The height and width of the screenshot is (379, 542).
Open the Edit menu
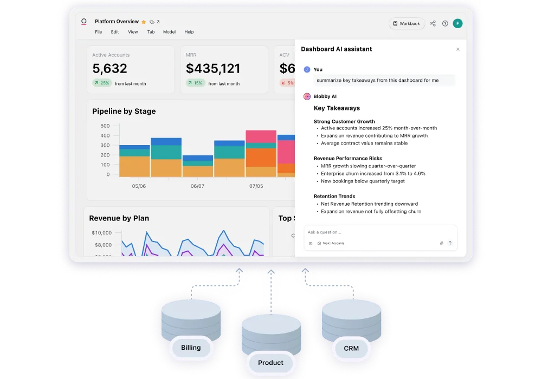[115, 32]
